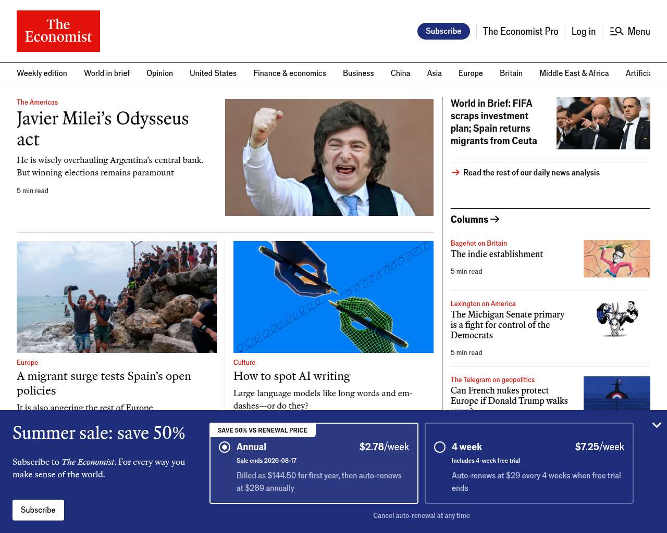Open World in Brief FIFA headline
Screen dimensions: 667x533
point(494,122)
